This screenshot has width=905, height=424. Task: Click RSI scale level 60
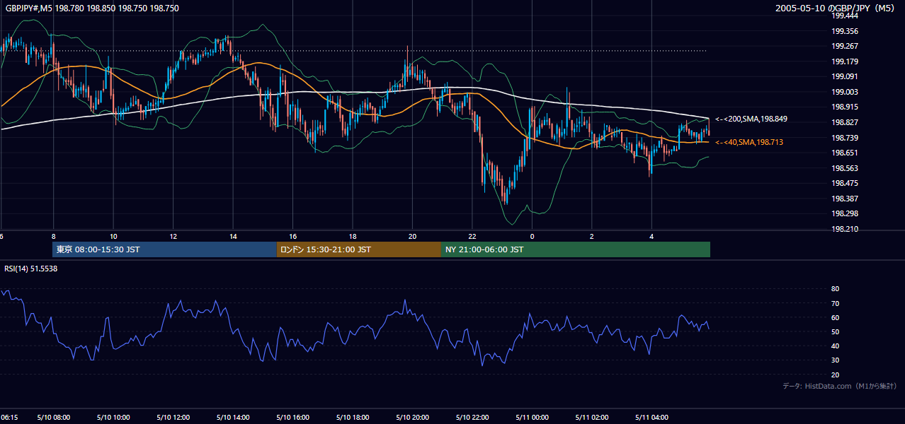click(835, 317)
